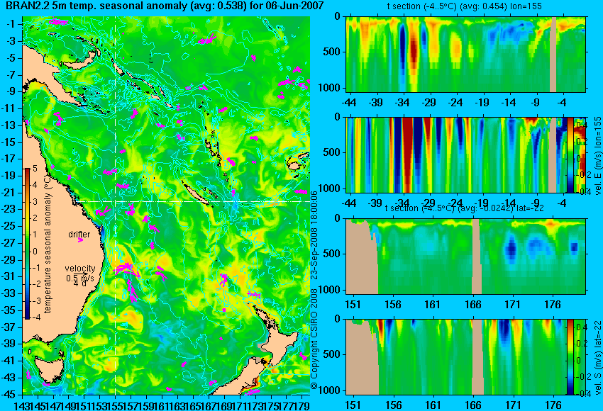Click the vel. E color bar at right
This screenshot has height=411, width=603.
[x=570, y=154]
